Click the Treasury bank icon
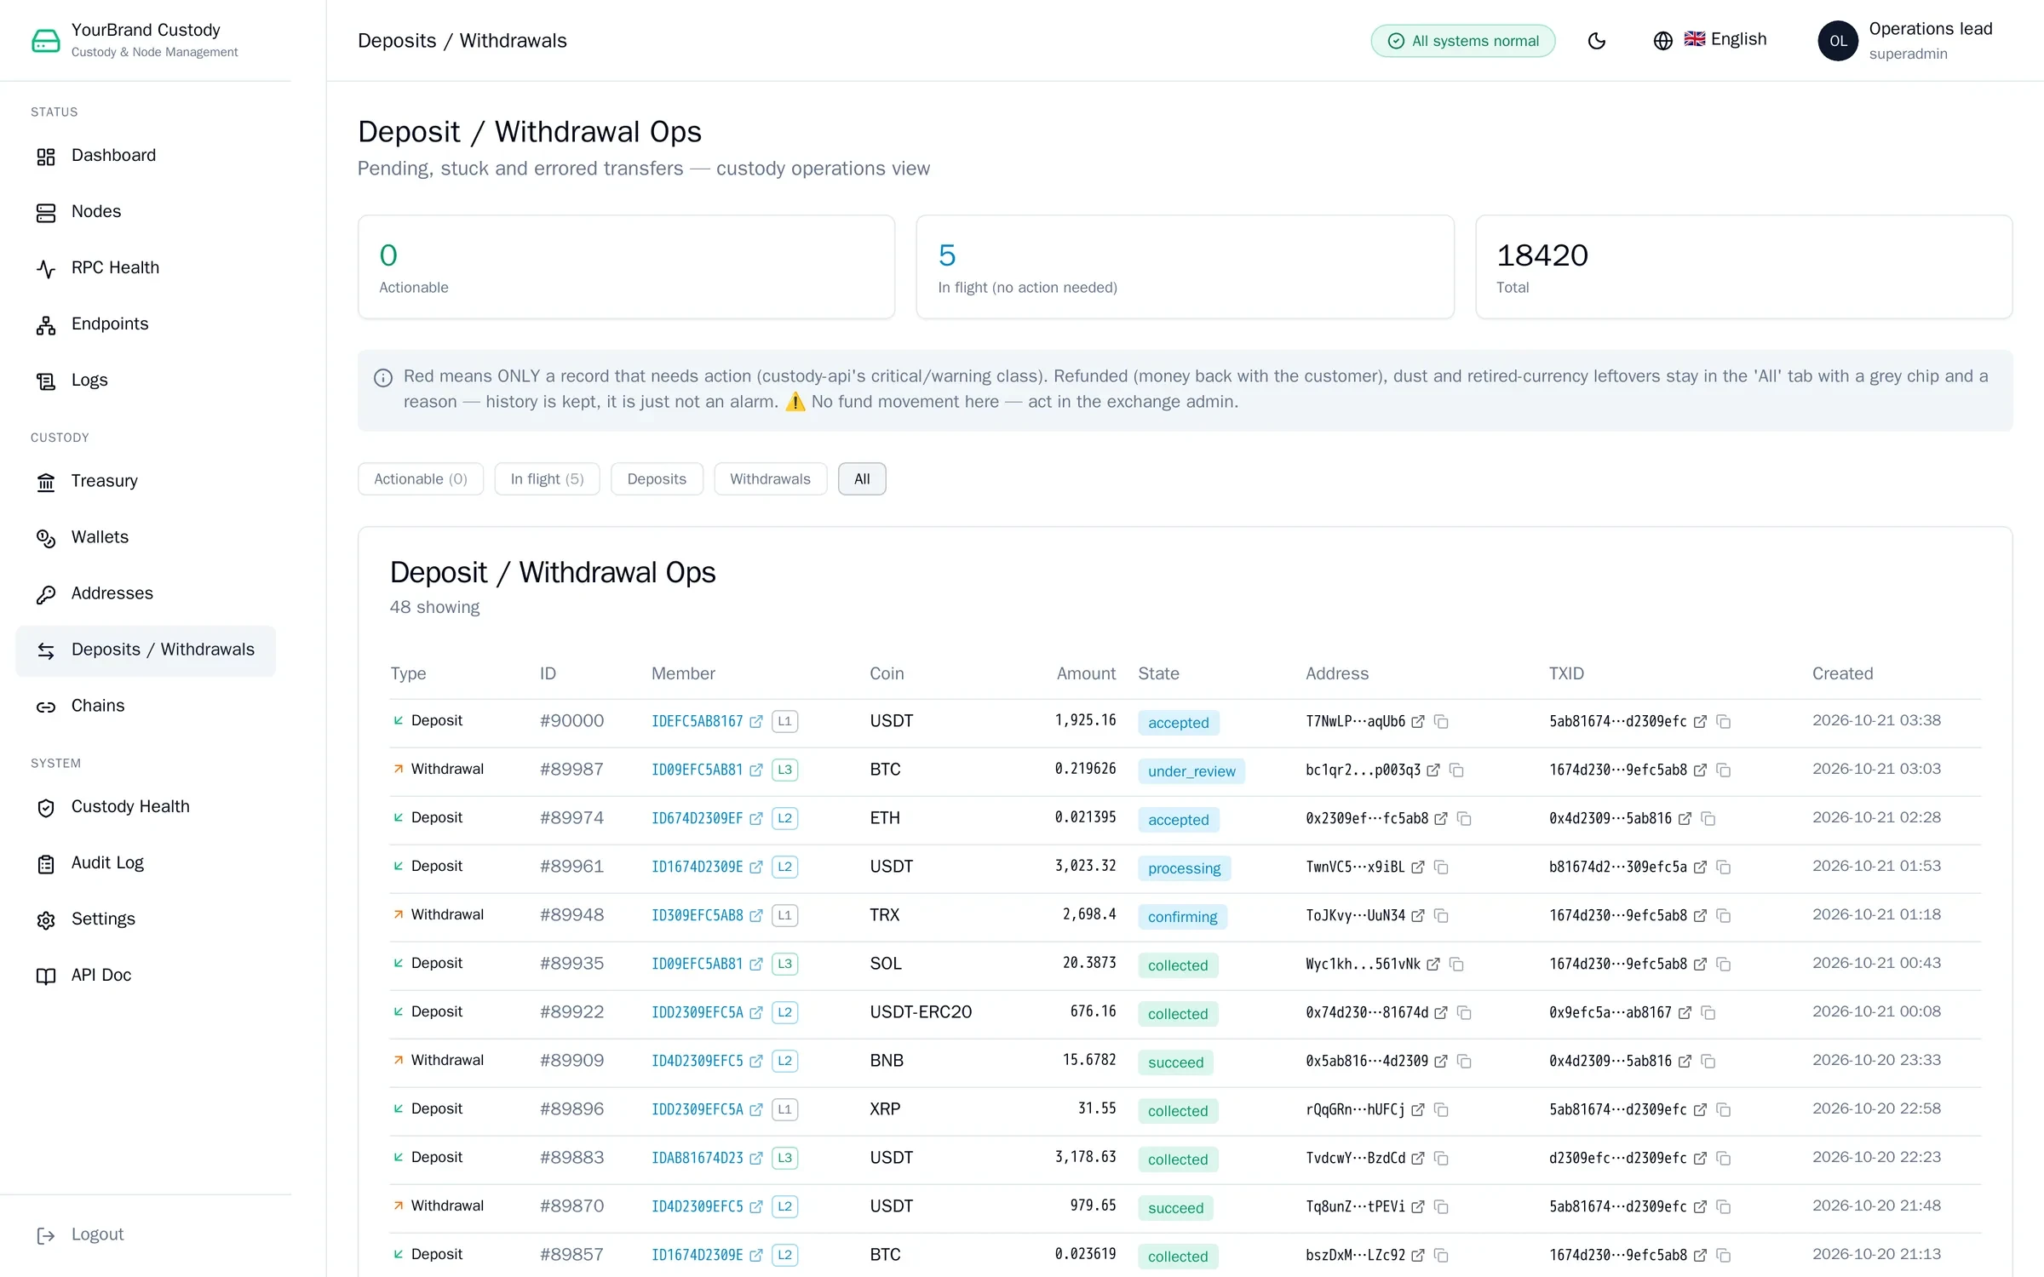 point(46,482)
